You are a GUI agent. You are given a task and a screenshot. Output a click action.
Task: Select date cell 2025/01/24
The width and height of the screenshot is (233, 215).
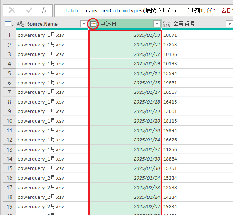(x=125, y=140)
